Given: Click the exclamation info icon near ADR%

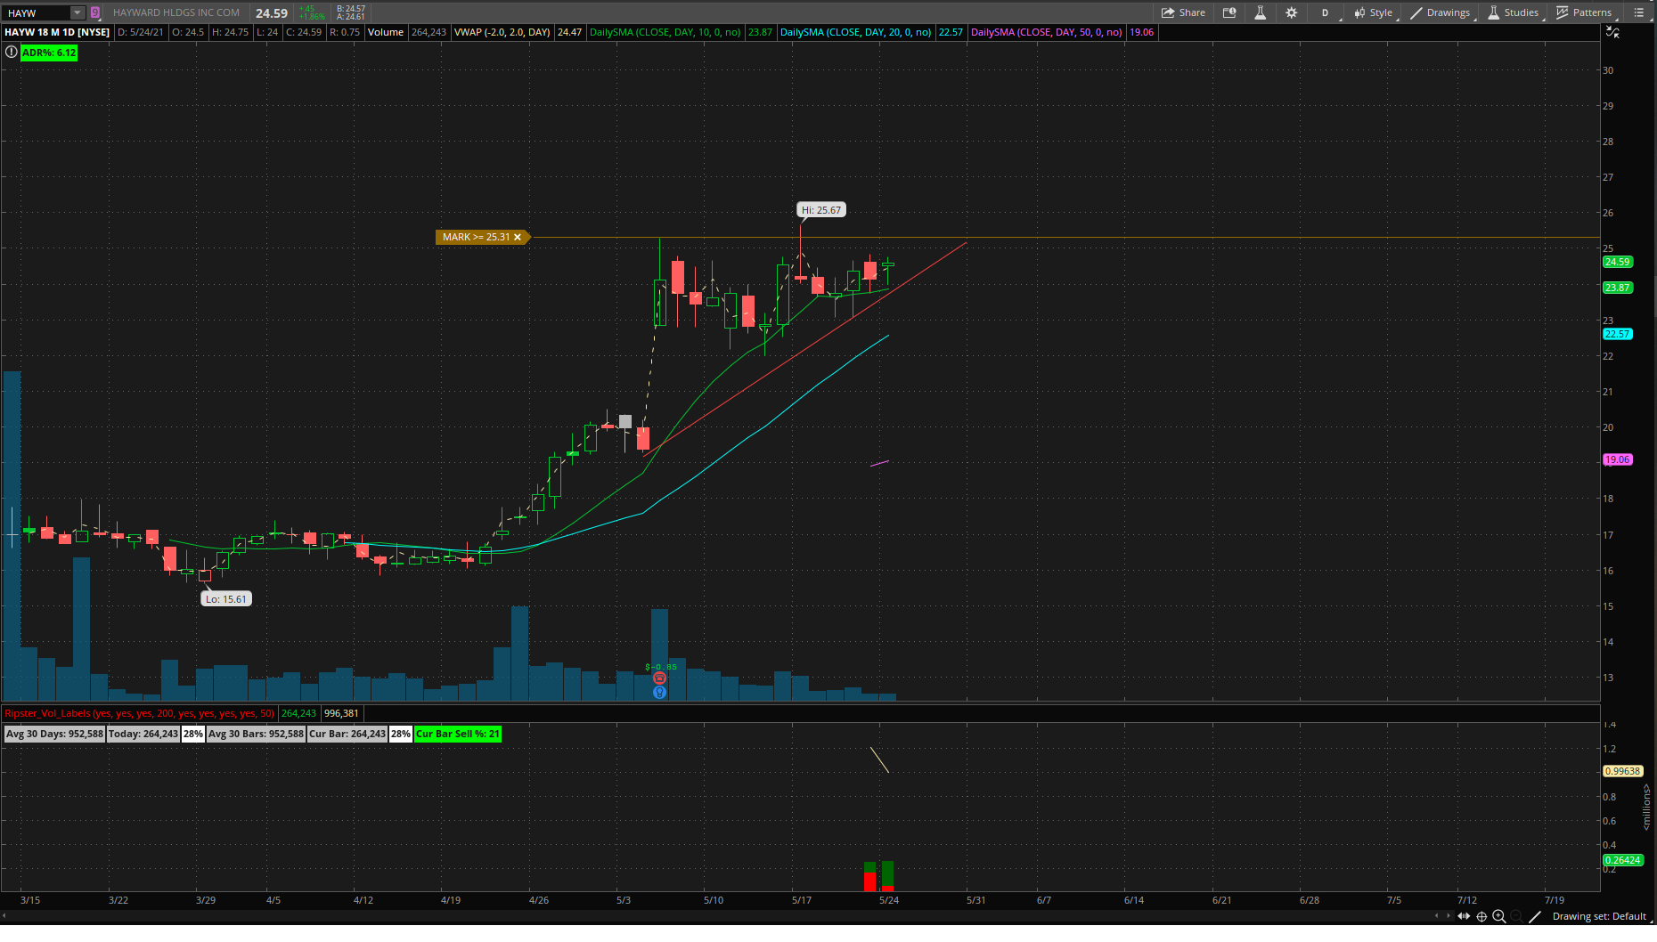Looking at the screenshot, I should tap(11, 53).
